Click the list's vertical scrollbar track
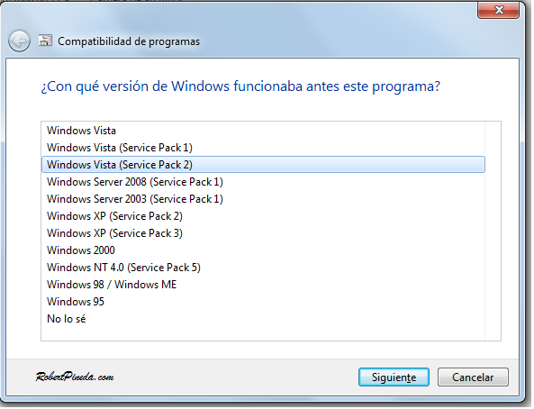534x409 pixels. coord(493,232)
